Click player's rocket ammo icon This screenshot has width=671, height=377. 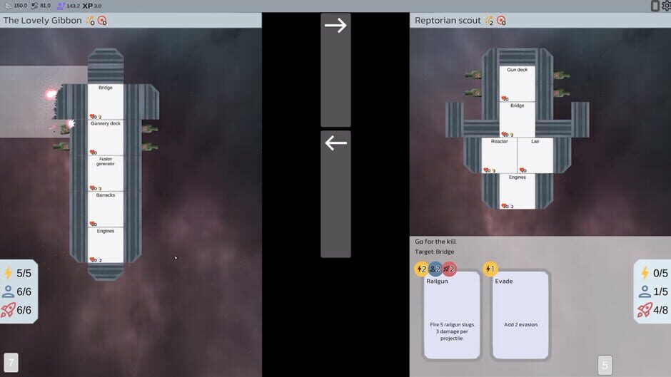[8, 310]
